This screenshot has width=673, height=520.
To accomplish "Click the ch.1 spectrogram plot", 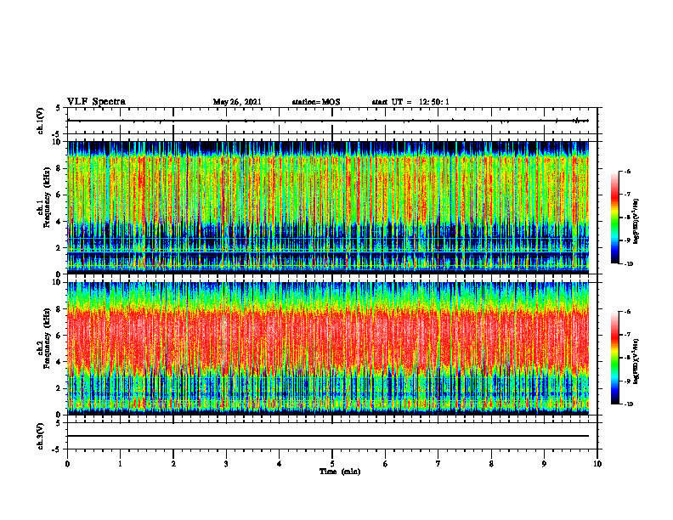I will pyautogui.click(x=328, y=207).
